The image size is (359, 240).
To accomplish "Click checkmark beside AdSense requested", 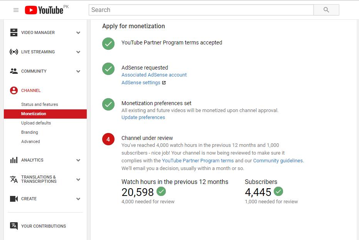I will [x=108, y=69].
